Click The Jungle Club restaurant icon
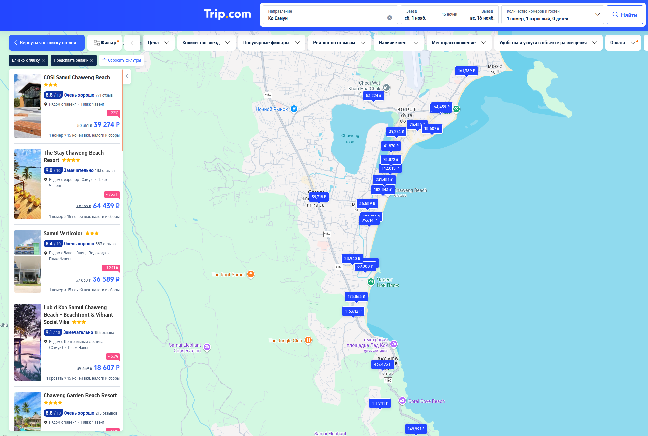648x436 pixels. pyautogui.click(x=308, y=340)
